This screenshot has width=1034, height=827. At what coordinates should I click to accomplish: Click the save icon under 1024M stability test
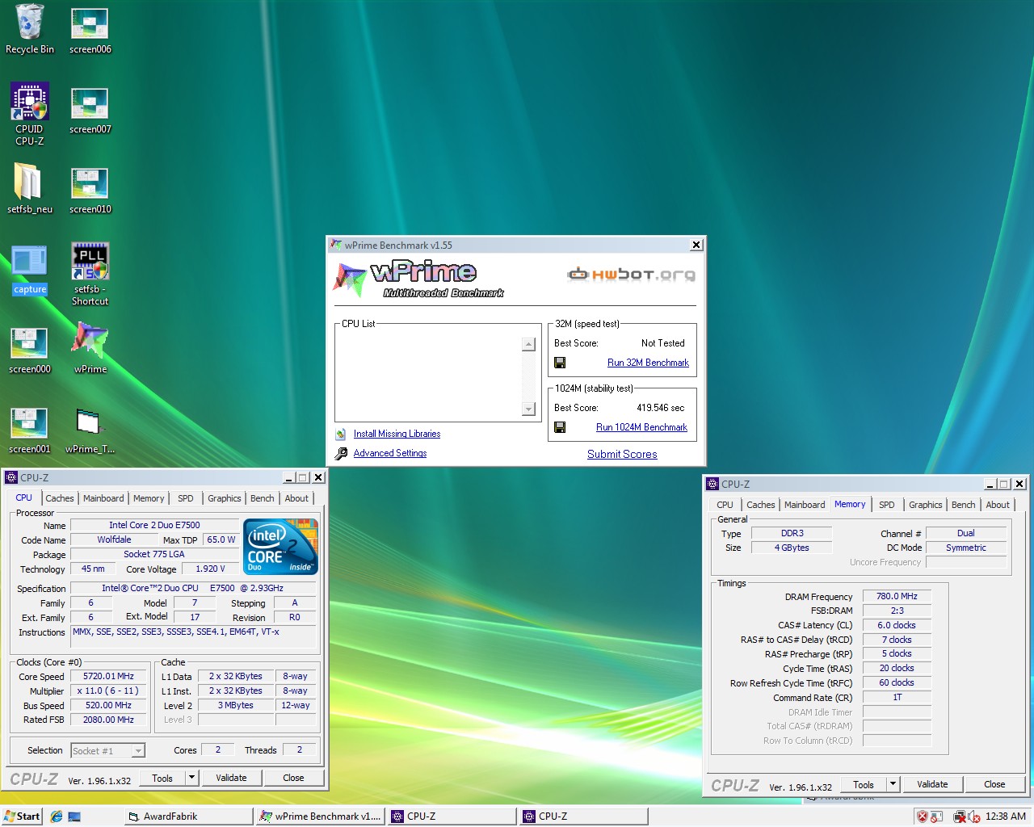click(x=560, y=427)
